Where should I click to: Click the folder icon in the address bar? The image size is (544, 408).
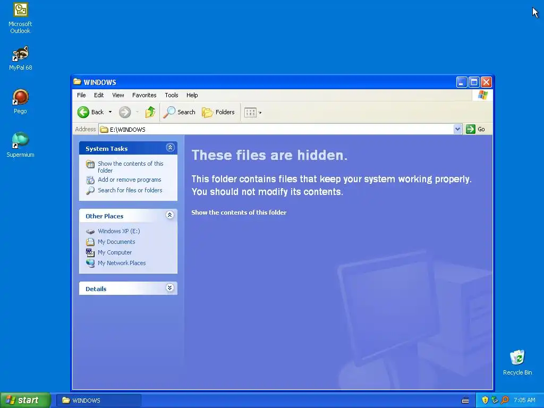click(x=104, y=130)
